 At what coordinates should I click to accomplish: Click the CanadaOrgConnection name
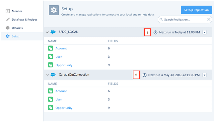74,75
